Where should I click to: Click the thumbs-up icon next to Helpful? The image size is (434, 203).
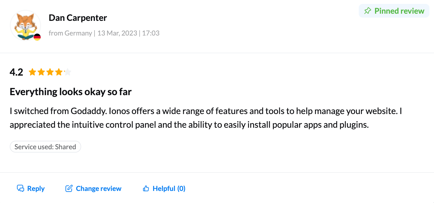point(145,188)
